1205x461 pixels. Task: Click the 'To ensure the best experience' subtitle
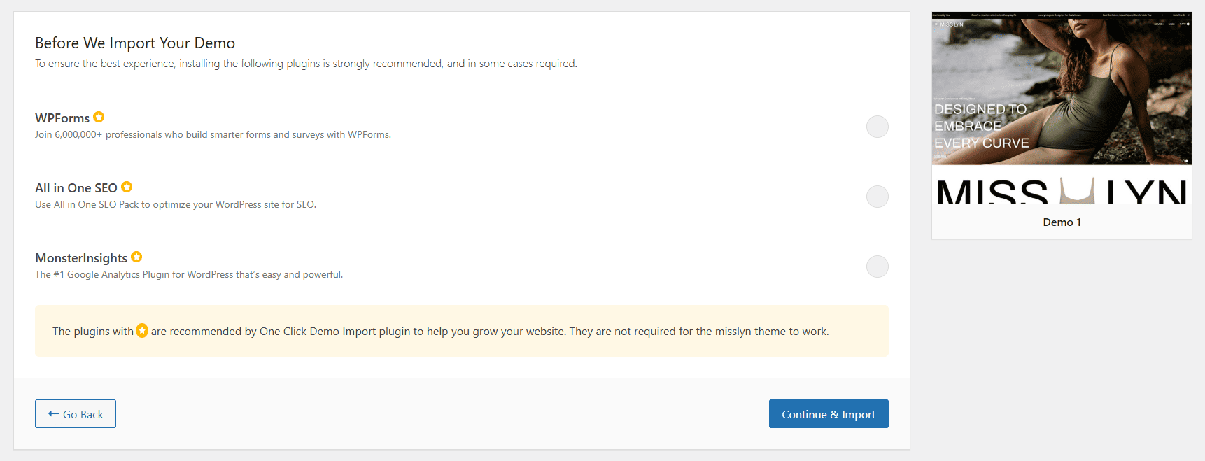point(306,64)
